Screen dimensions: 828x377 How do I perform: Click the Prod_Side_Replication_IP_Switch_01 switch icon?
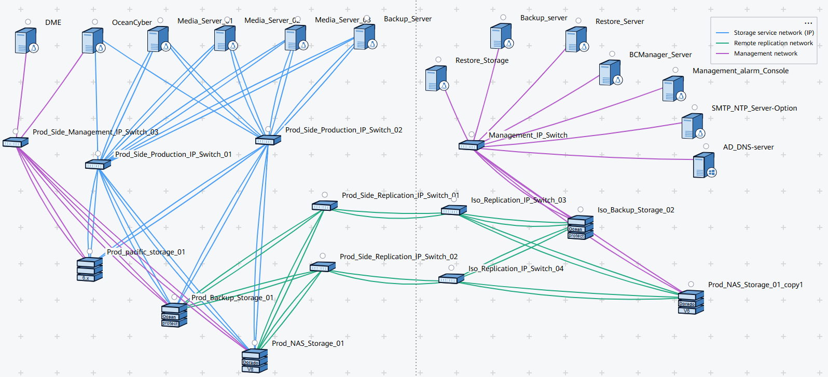coord(324,206)
